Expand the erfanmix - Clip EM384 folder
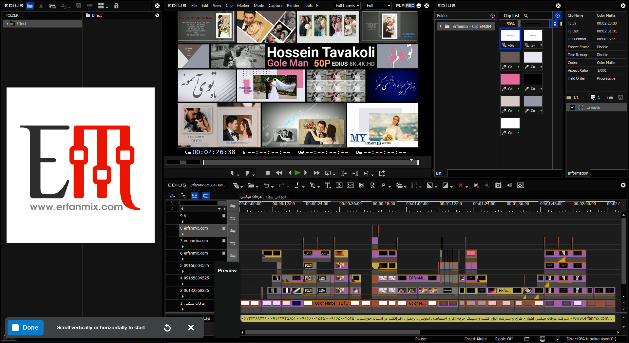The image size is (629, 343). [x=441, y=26]
